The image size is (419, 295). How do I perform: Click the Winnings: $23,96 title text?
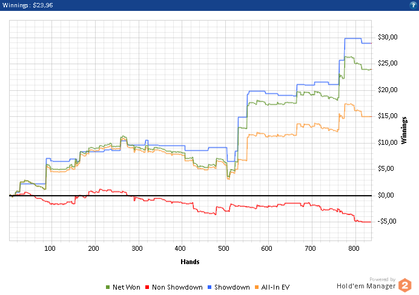27,5
